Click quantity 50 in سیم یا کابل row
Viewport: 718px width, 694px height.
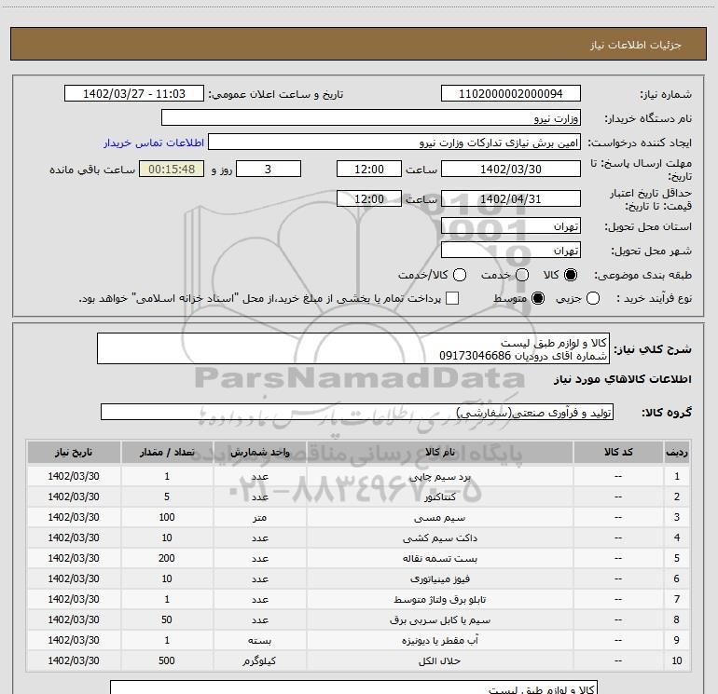[x=167, y=619]
